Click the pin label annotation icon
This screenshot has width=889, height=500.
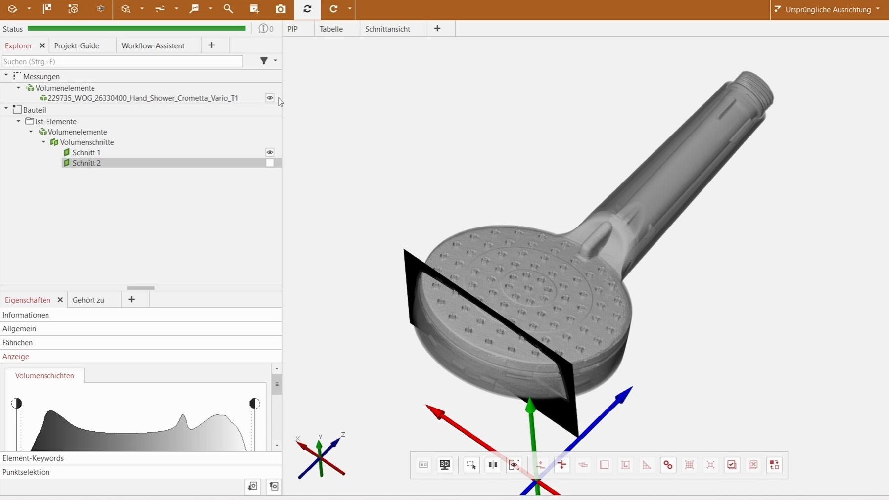tap(194, 9)
